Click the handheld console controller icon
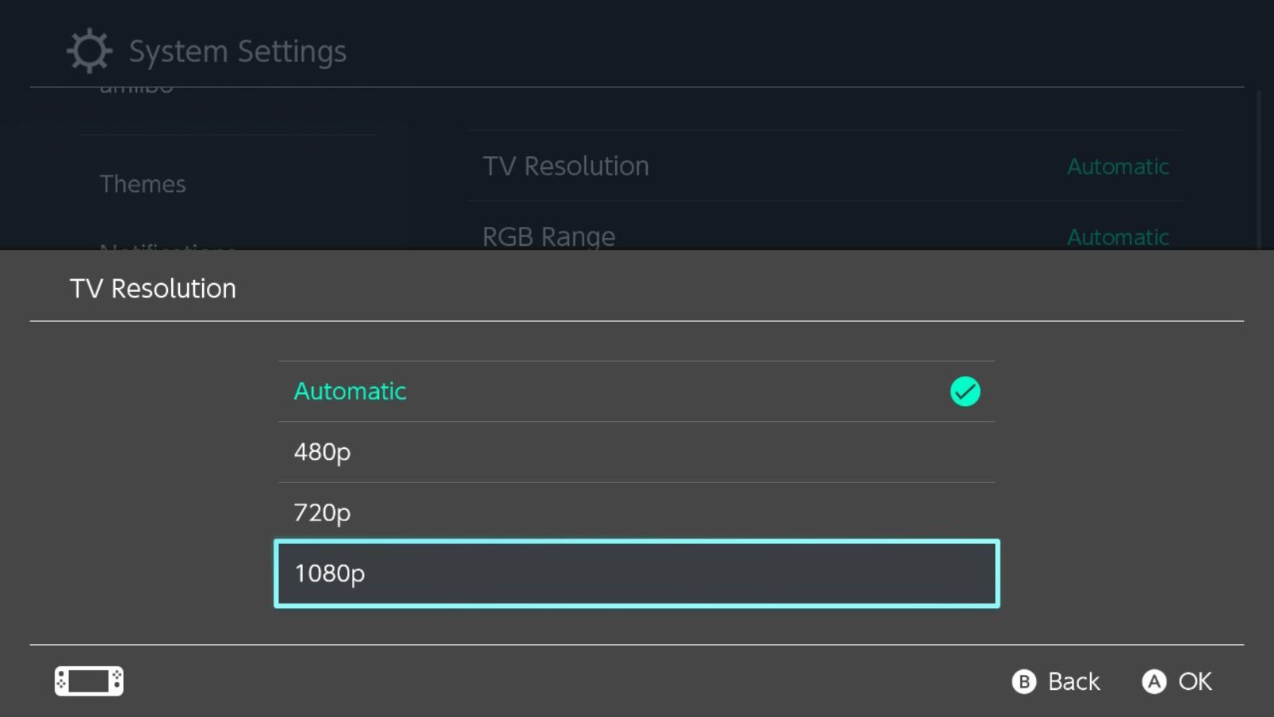This screenshot has width=1274, height=717. coord(89,681)
